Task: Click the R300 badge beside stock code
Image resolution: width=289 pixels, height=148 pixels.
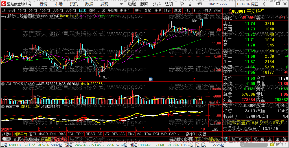Action: [229, 12]
